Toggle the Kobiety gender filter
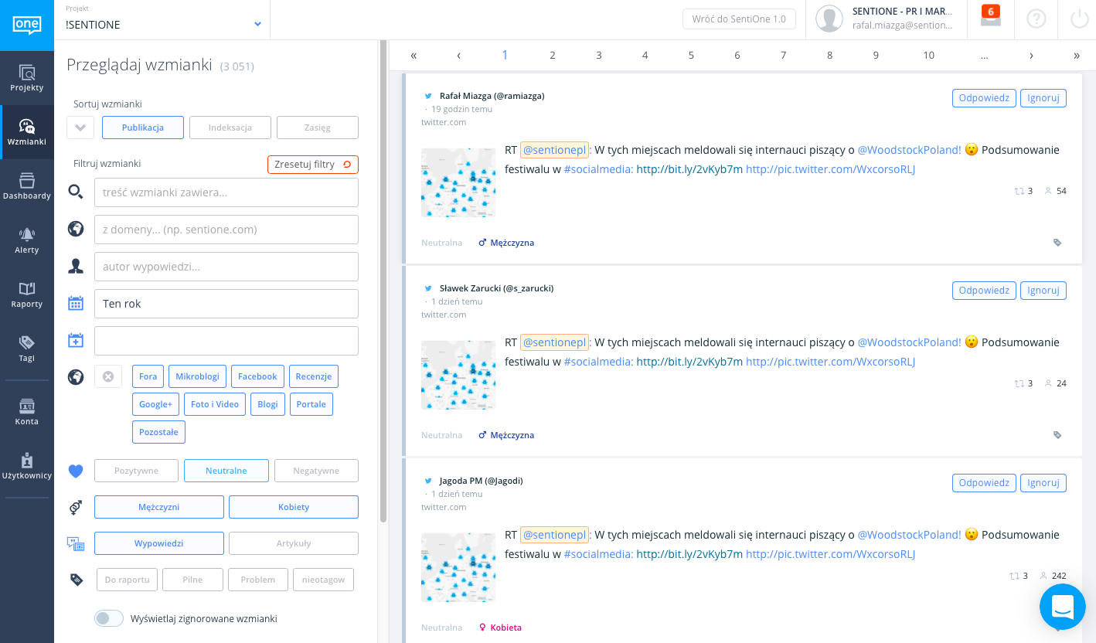 tap(293, 507)
